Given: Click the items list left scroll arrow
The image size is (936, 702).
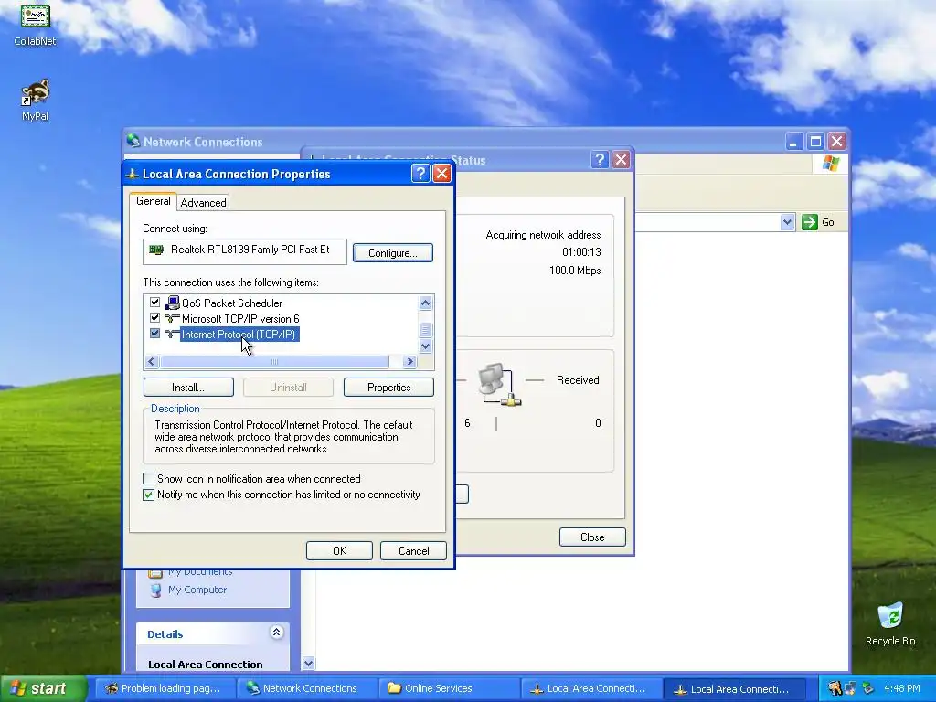Looking at the screenshot, I should click(x=152, y=361).
